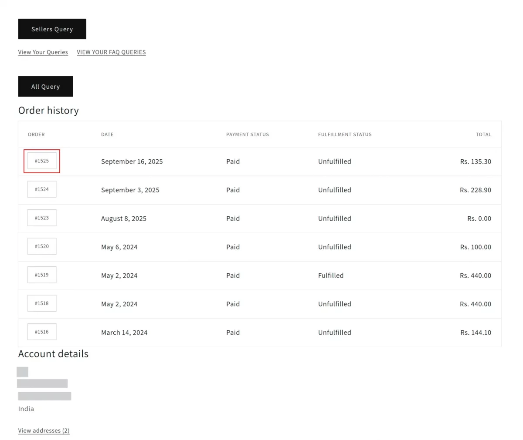Click the FULFILLMENT STATUS column header

tap(345, 134)
